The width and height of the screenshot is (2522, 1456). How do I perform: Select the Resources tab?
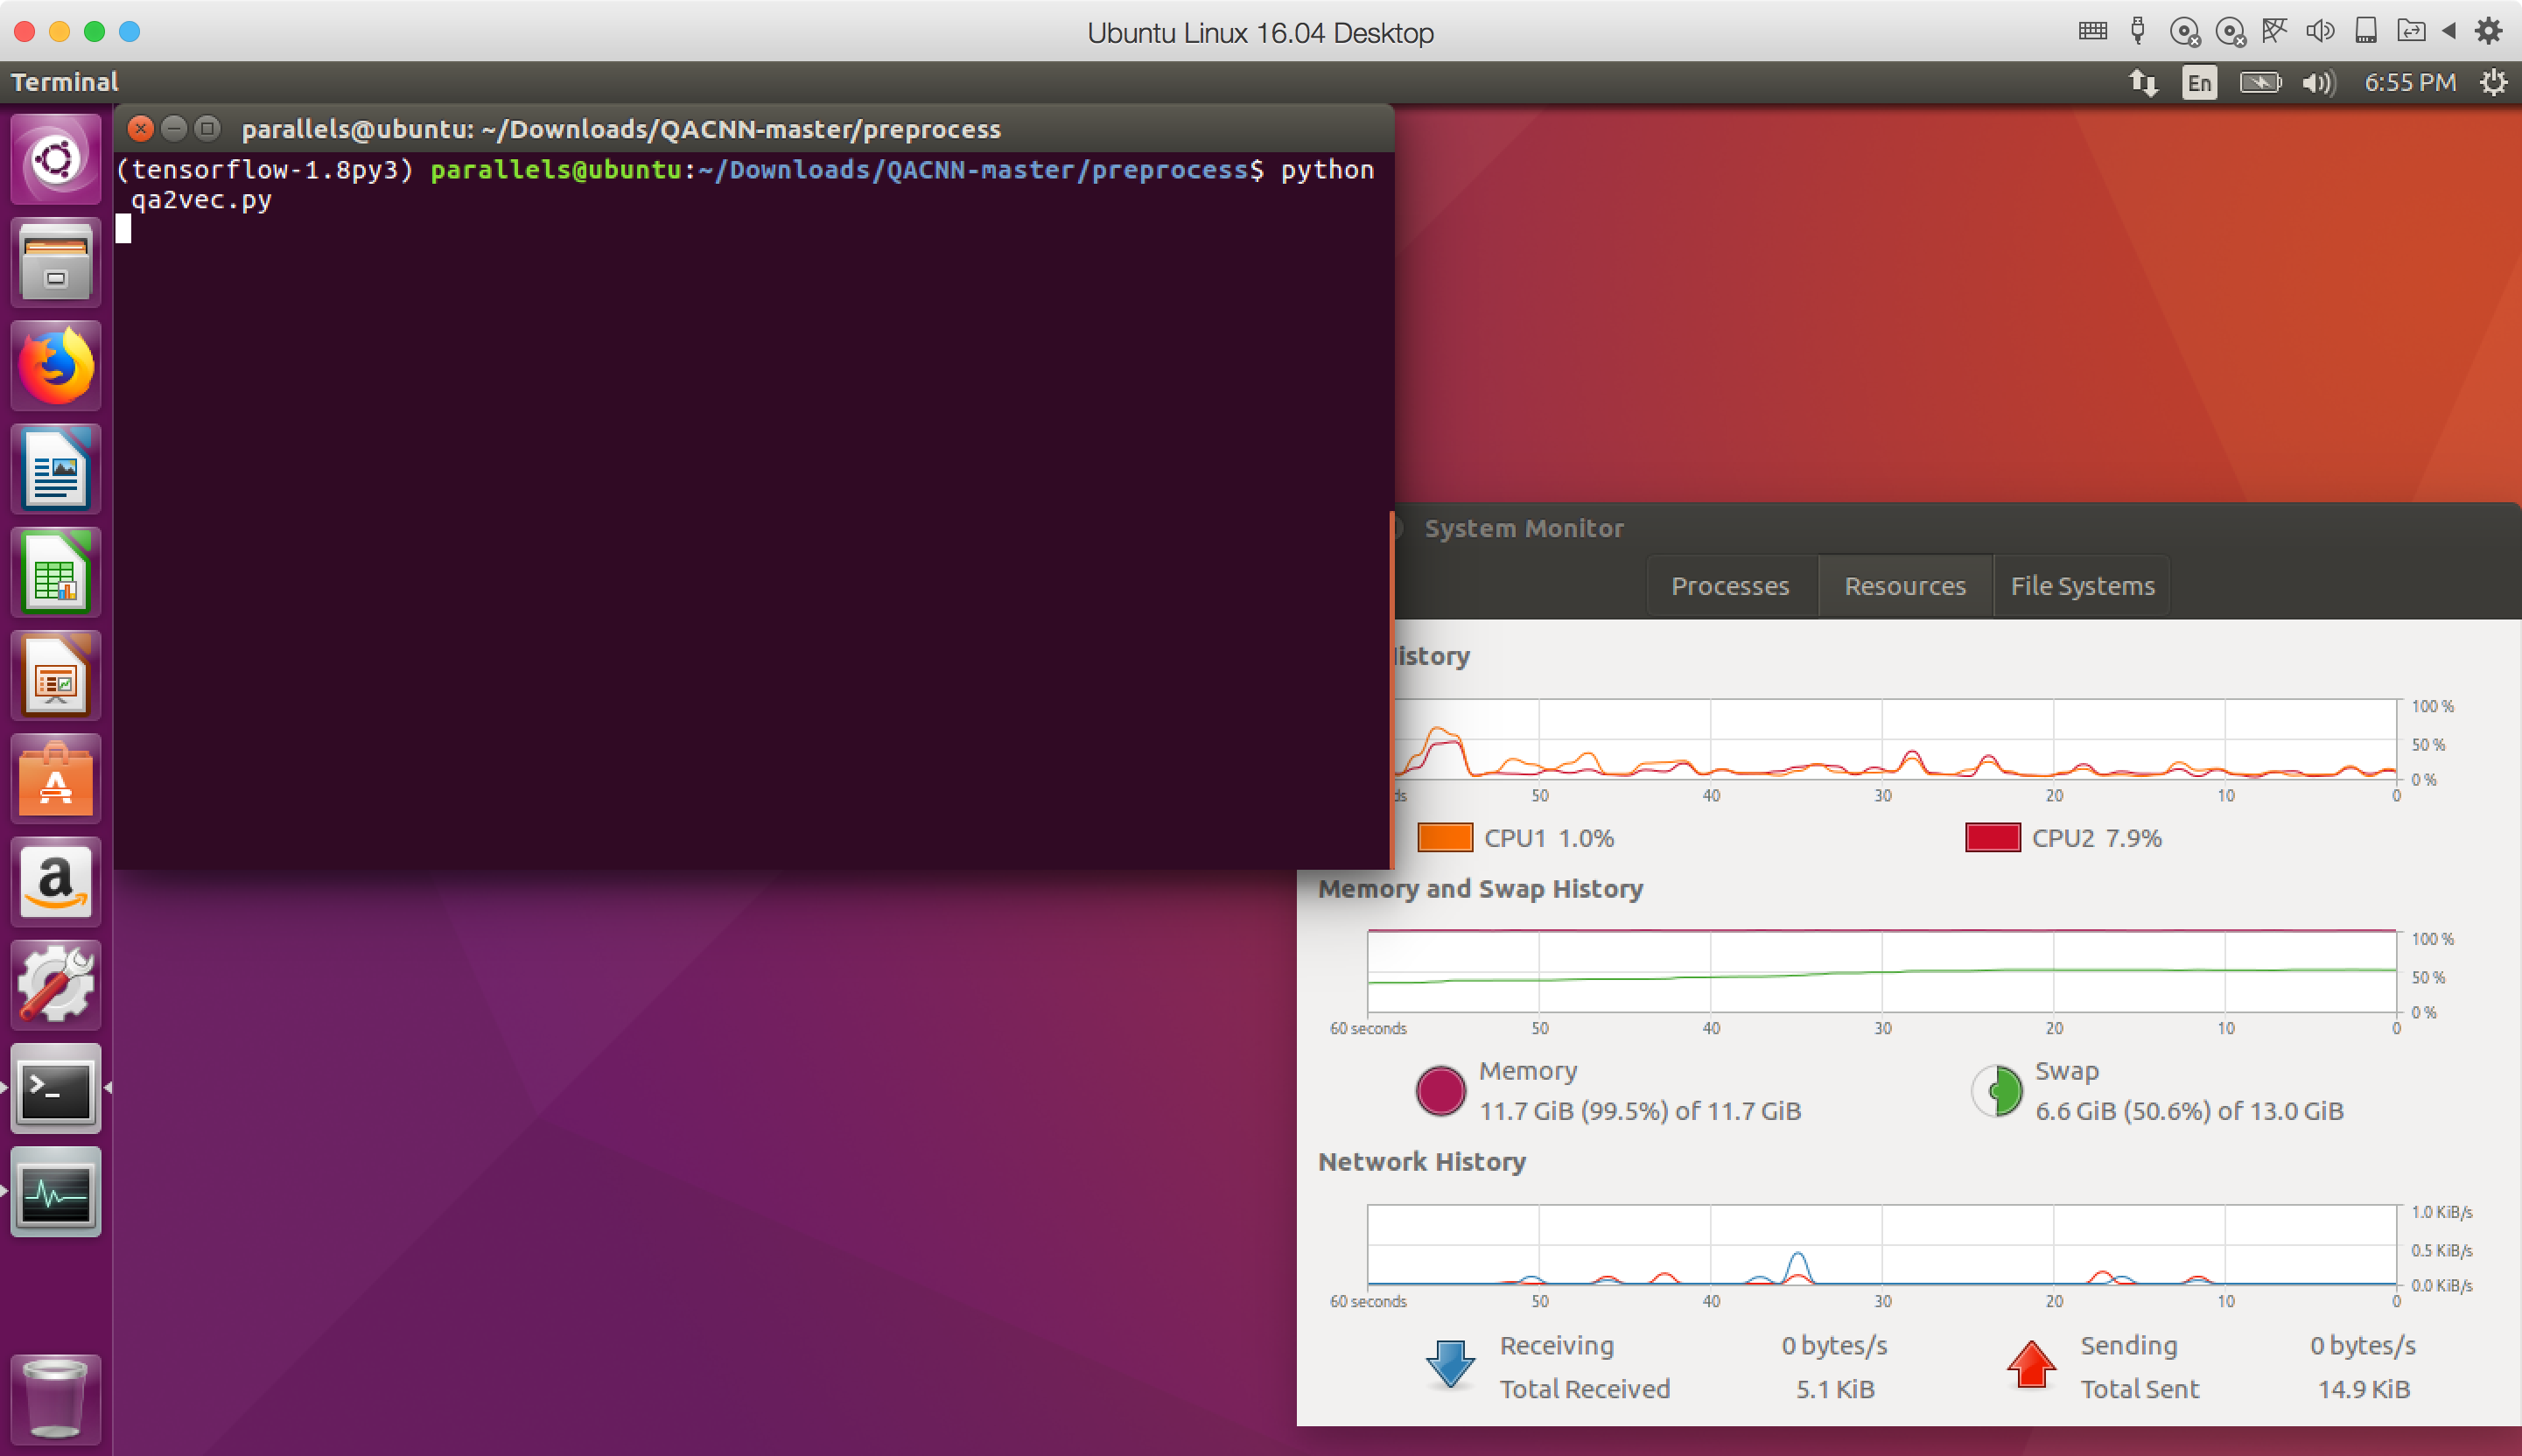click(1904, 586)
